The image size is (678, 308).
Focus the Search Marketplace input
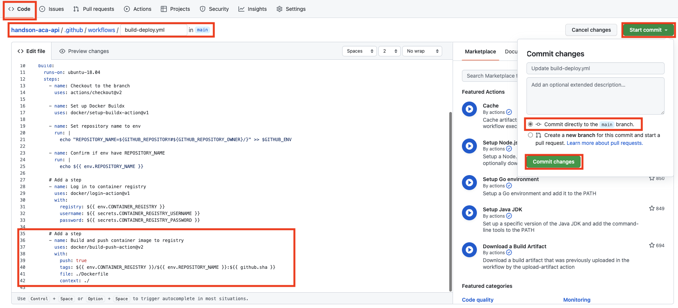[x=490, y=76]
